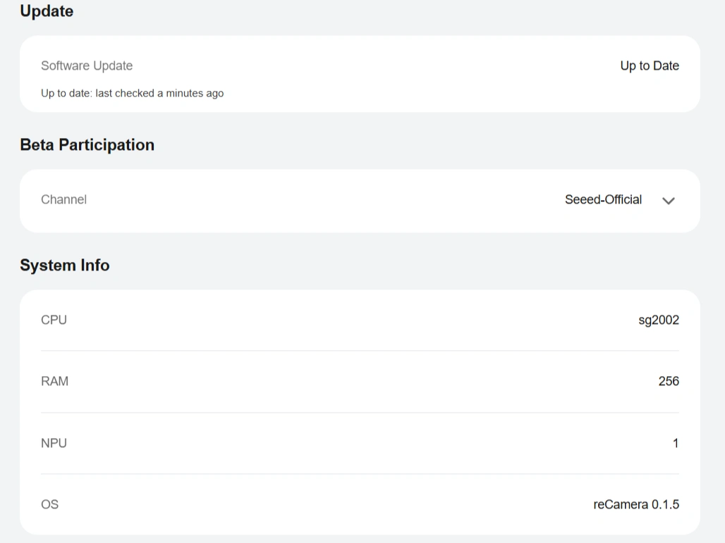Click the System Info section title

click(x=64, y=266)
